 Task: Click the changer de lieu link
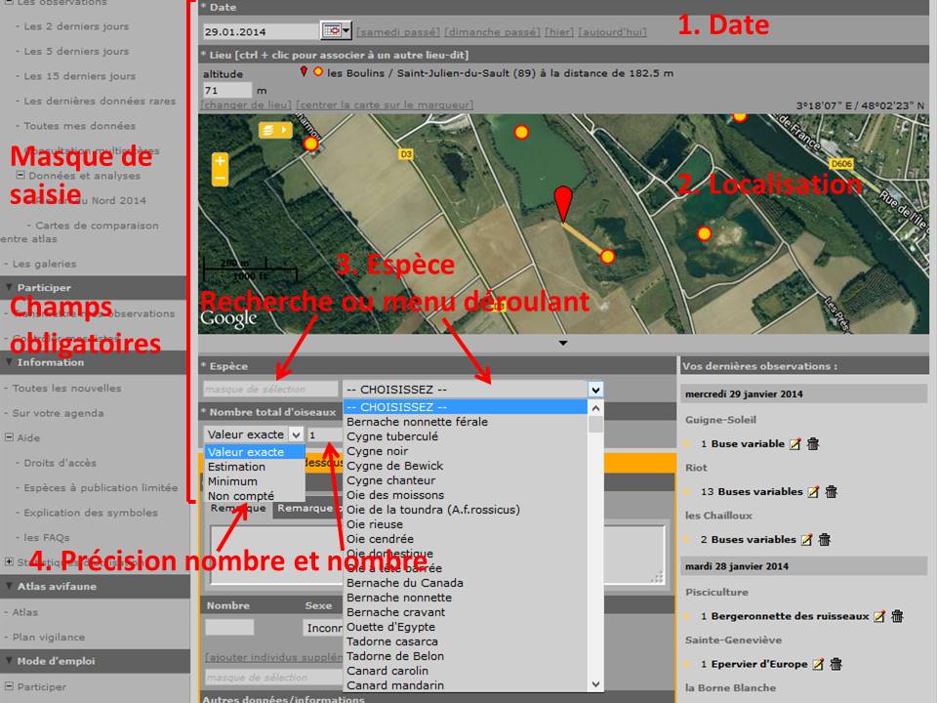[x=246, y=105]
